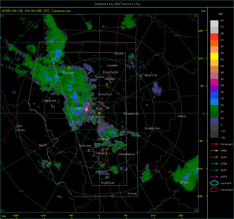Click the yellow radar-site diamond at map center
The image size is (234, 219).
click(x=99, y=114)
